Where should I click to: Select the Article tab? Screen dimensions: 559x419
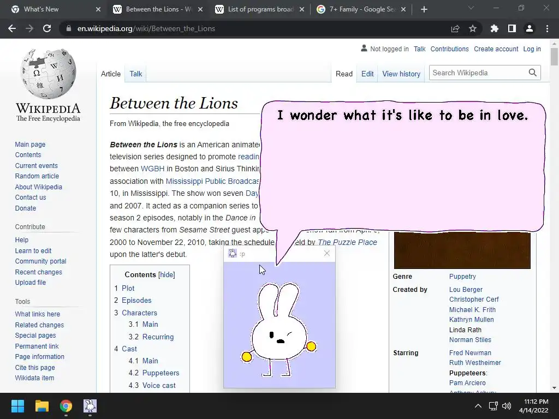(x=110, y=74)
